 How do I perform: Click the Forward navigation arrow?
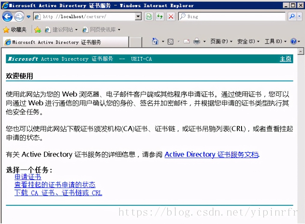(x=19, y=16)
